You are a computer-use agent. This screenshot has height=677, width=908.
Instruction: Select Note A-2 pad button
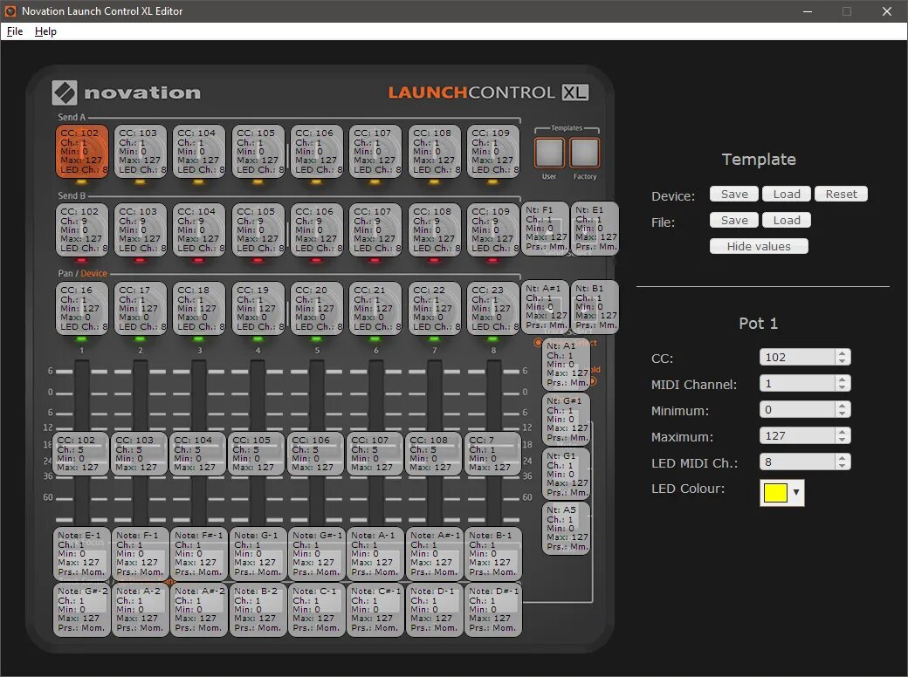[141, 609]
